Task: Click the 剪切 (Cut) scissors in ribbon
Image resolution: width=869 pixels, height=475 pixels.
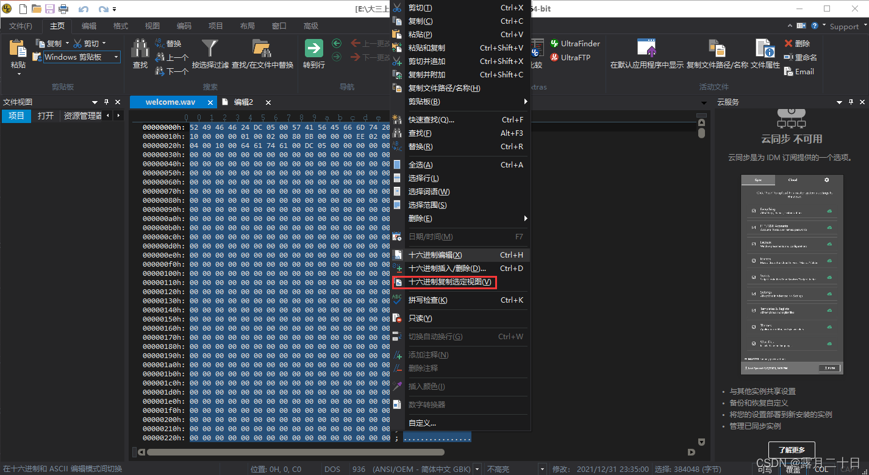Action: 86,43
